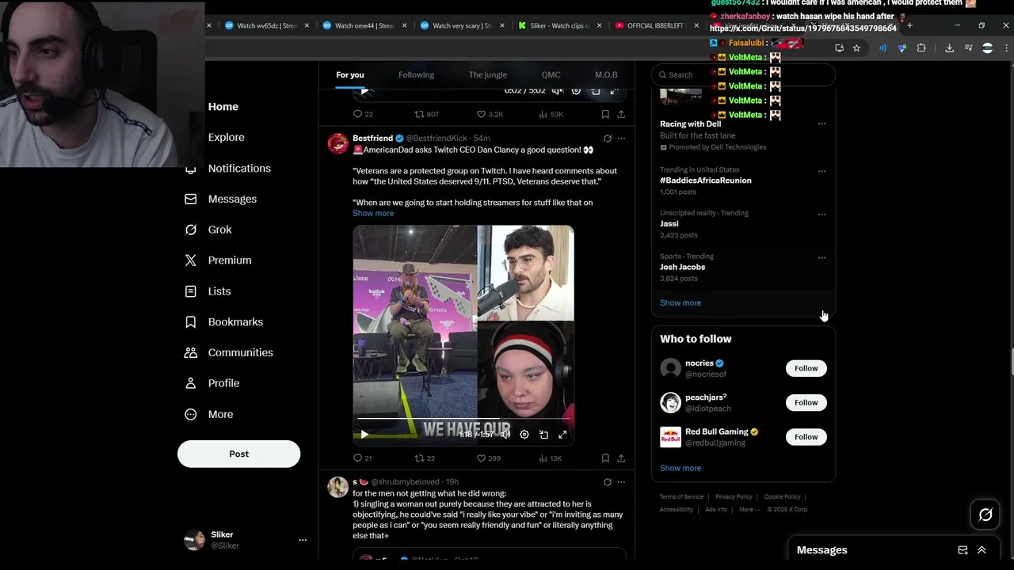1014x570 pixels.
Task: Bookmark the post with 53K views
Action: tap(605, 114)
